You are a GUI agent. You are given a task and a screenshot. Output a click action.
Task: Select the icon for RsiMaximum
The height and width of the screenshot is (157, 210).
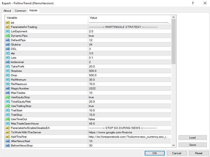[8, 84]
